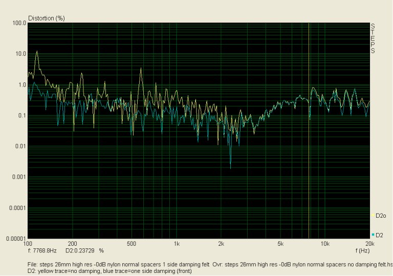Click the '100.0' y-axis value

(19, 23)
